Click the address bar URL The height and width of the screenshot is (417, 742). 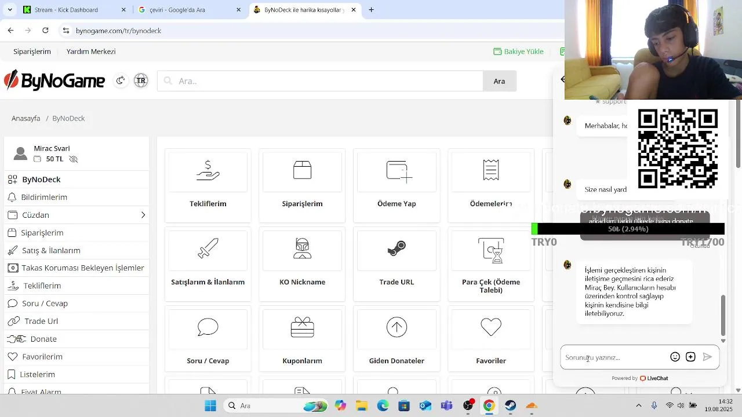[x=118, y=31]
